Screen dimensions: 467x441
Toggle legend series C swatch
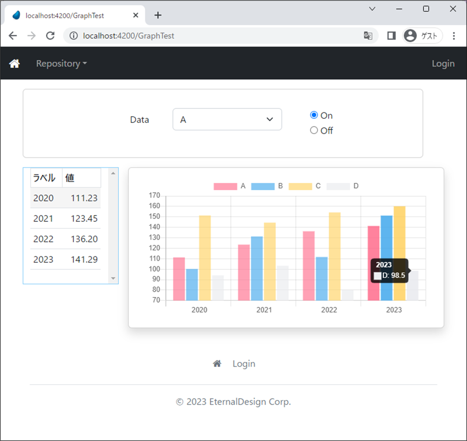300,186
